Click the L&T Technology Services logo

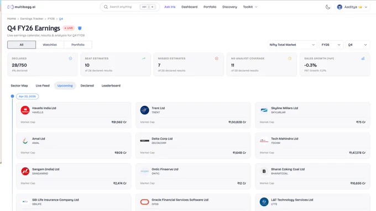pos(264,202)
